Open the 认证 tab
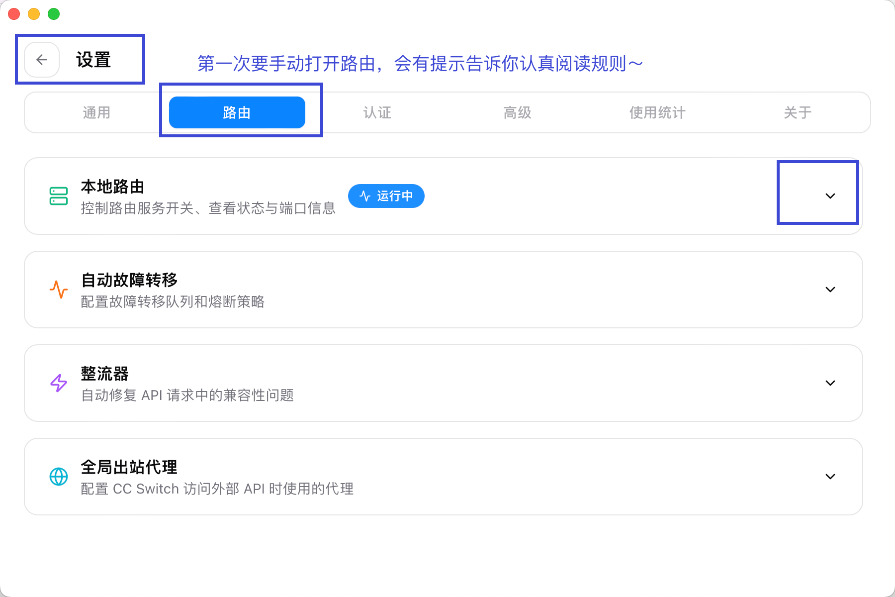This screenshot has height=597, width=895. 377,112
